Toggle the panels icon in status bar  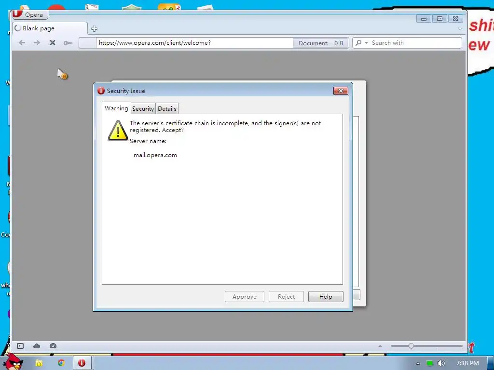pyautogui.click(x=20, y=346)
